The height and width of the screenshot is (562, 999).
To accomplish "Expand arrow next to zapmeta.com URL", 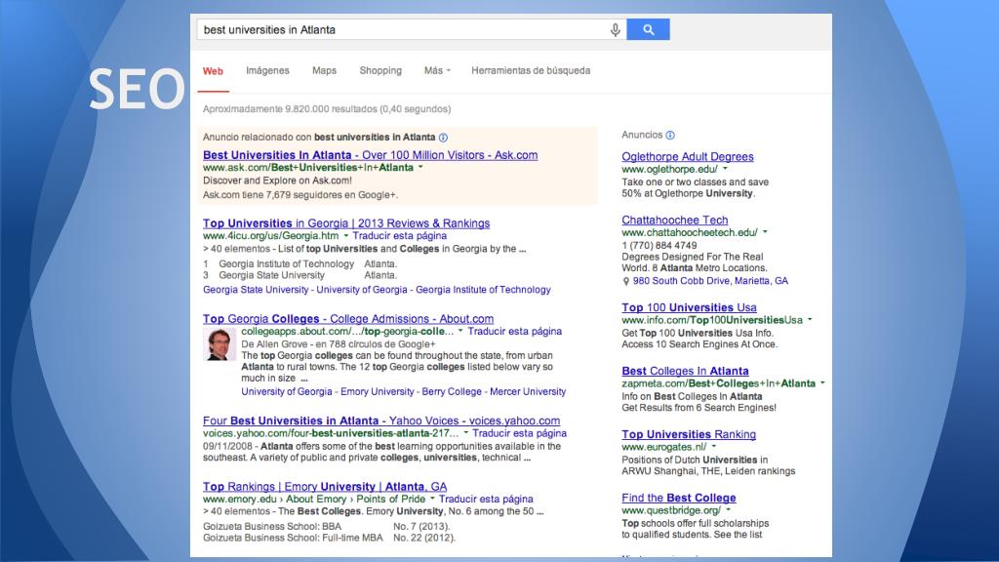I will point(822,383).
